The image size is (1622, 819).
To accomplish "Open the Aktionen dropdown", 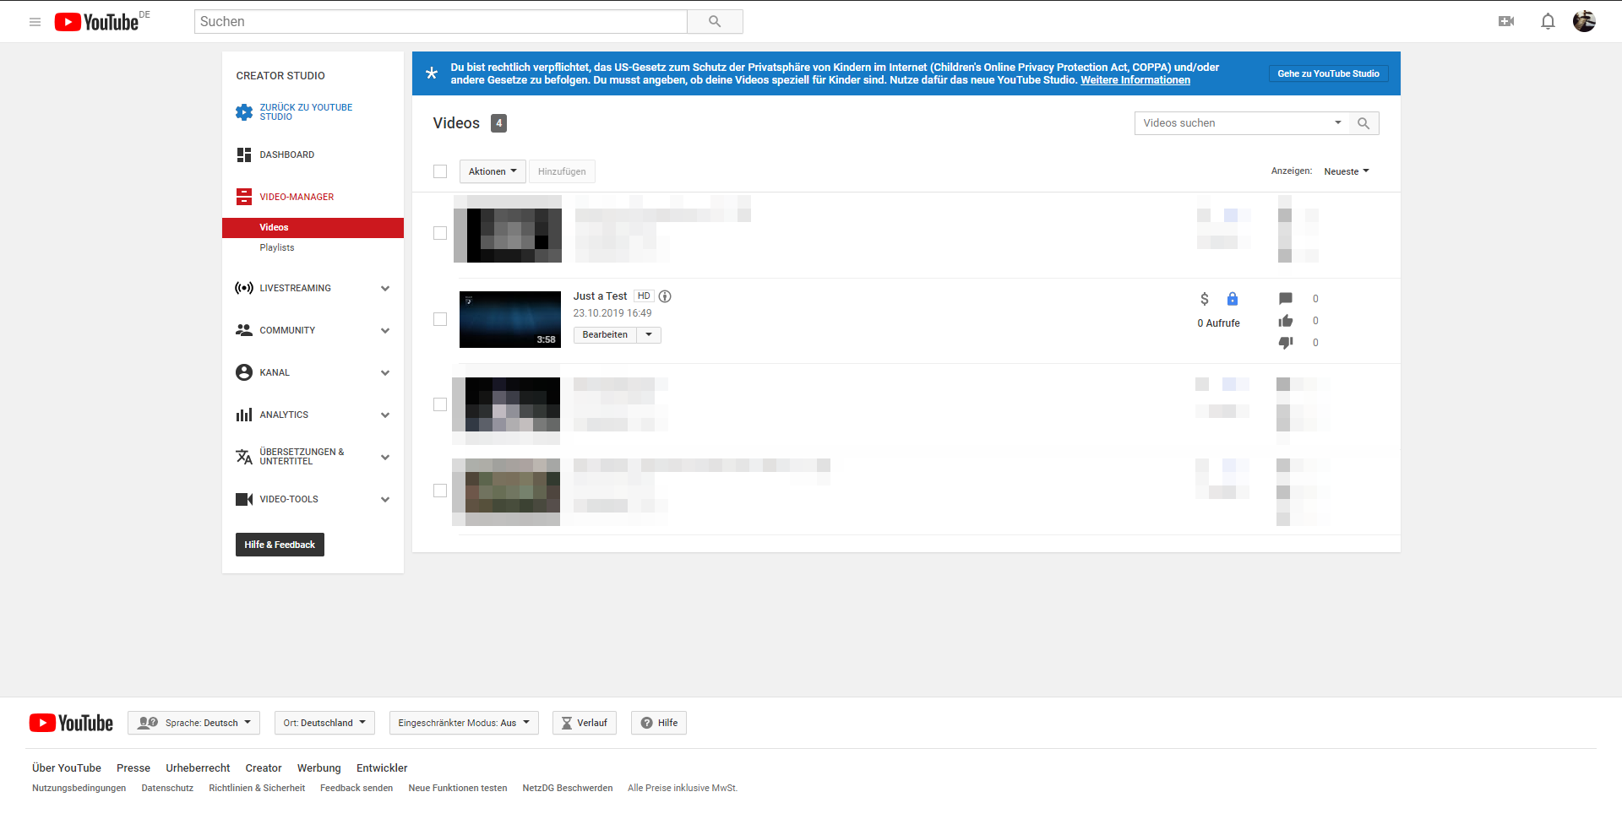I will coord(493,171).
